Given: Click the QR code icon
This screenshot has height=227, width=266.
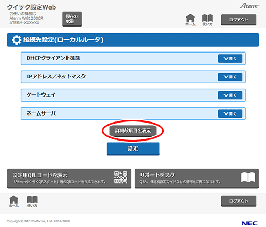Looking at the screenshot, I should [121, 177].
